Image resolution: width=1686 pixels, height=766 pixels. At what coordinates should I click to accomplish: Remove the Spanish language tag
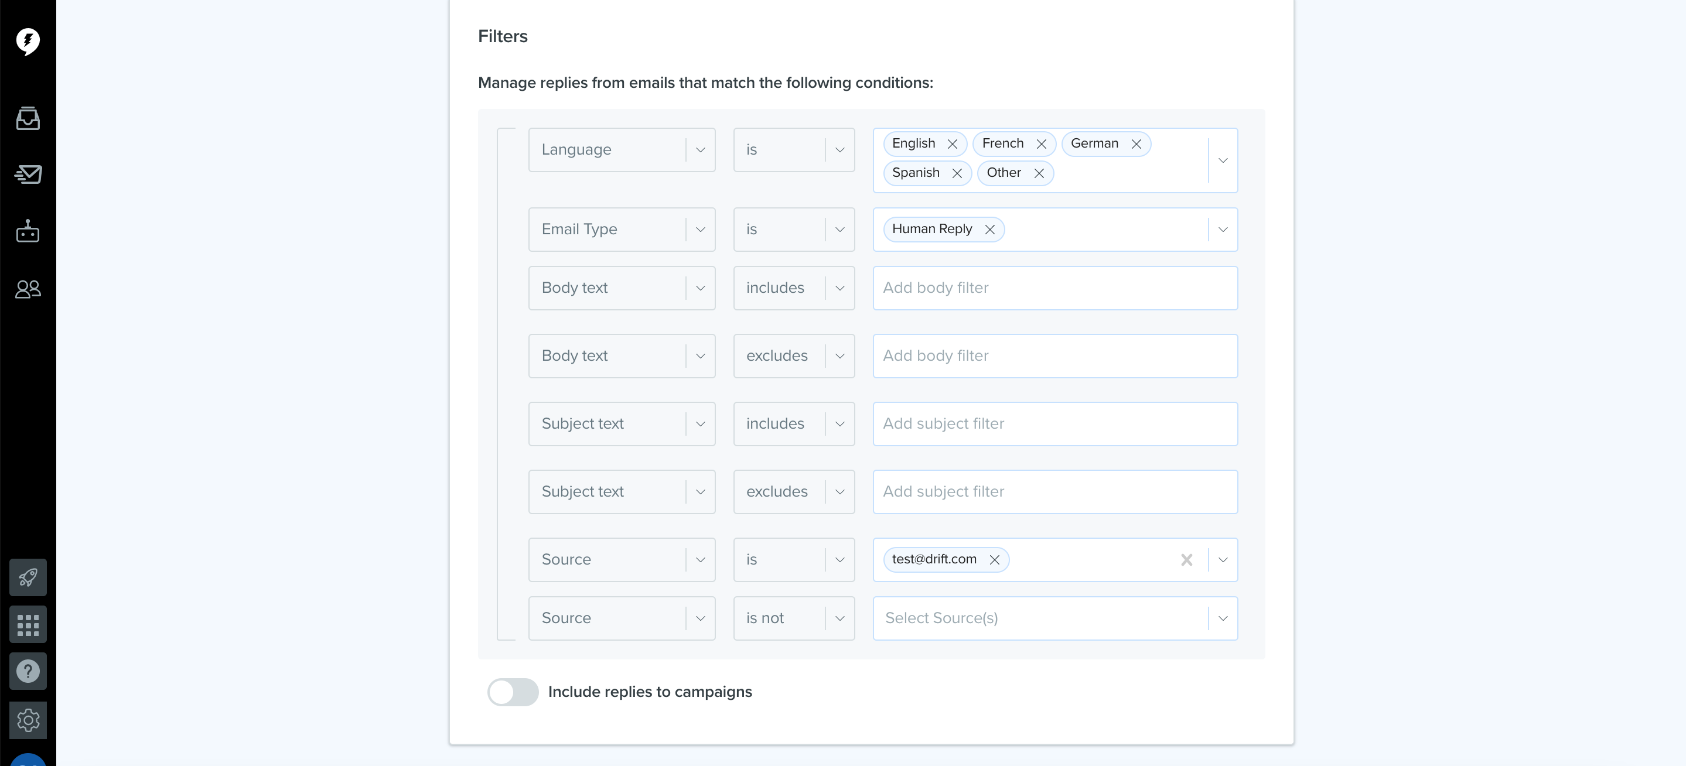(956, 173)
